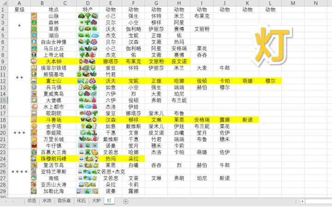332x207 pixels.
Task: Click the location icon for 加勒比海 row
Action: (34, 191)
